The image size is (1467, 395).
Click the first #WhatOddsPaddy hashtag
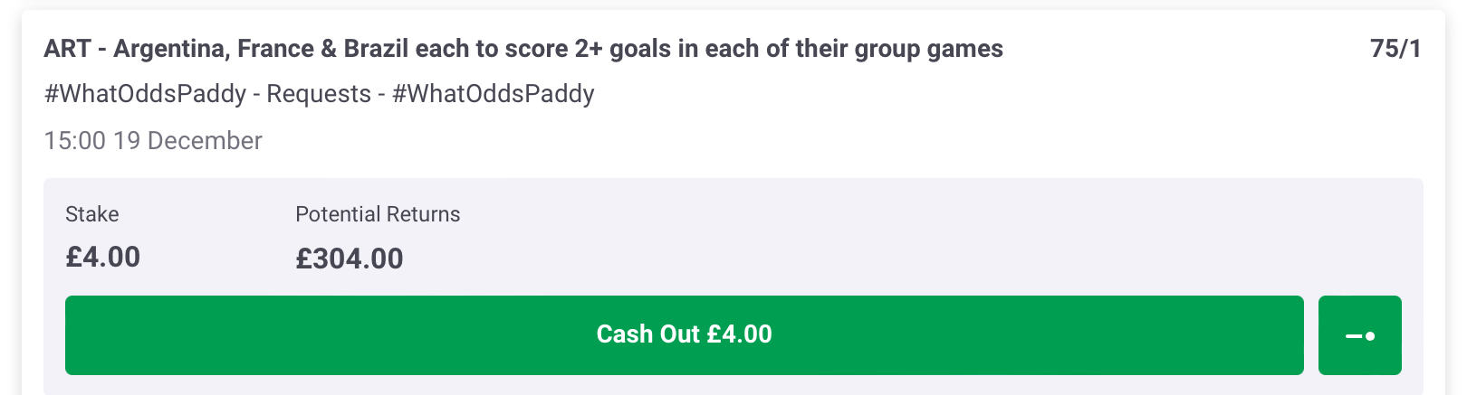[145, 94]
